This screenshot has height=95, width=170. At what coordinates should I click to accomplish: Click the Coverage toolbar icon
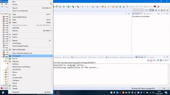tap(73, 7)
